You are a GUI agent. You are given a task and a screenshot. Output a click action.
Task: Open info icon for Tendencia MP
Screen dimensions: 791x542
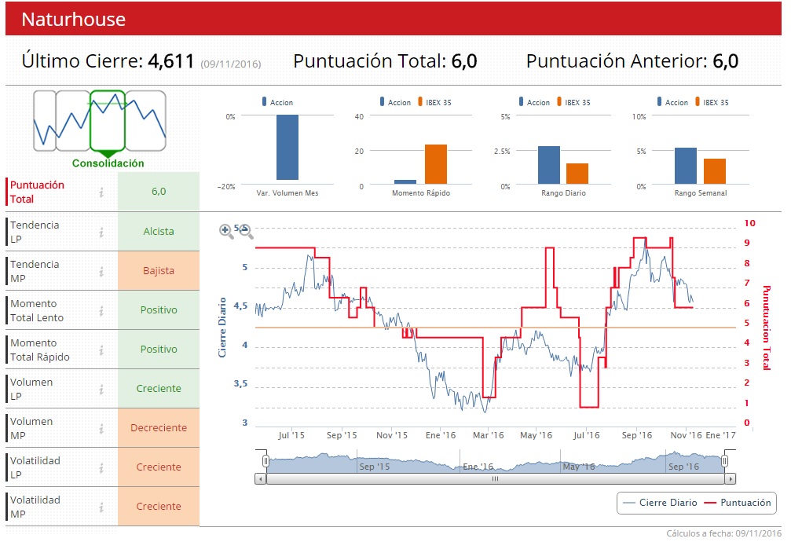coord(101,271)
